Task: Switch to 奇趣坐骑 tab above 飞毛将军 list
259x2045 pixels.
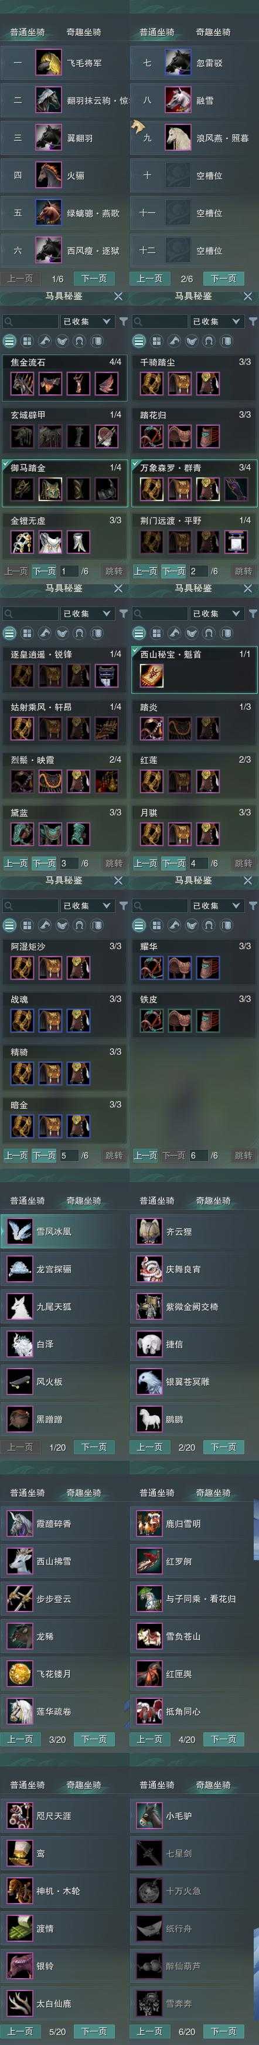Action: (x=83, y=32)
